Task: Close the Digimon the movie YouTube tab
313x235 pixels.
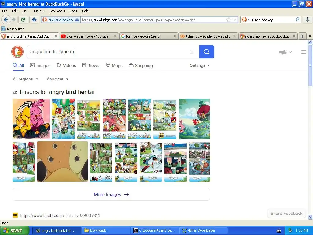Action: pyautogui.click(x=115, y=36)
